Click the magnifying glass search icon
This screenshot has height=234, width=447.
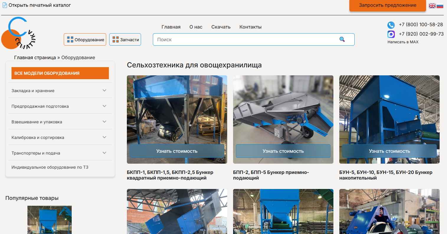(342, 39)
